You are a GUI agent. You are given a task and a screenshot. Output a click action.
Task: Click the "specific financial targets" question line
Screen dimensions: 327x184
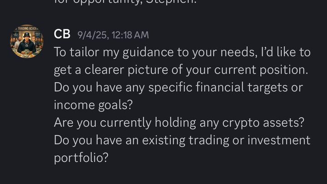point(178,87)
